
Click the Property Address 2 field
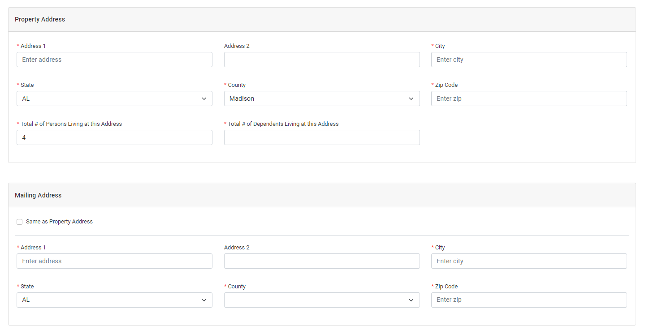[322, 60]
